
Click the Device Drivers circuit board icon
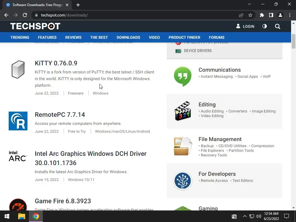(178, 51)
